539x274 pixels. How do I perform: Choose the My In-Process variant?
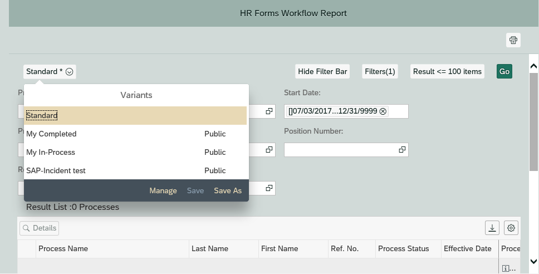coord(135,153)
